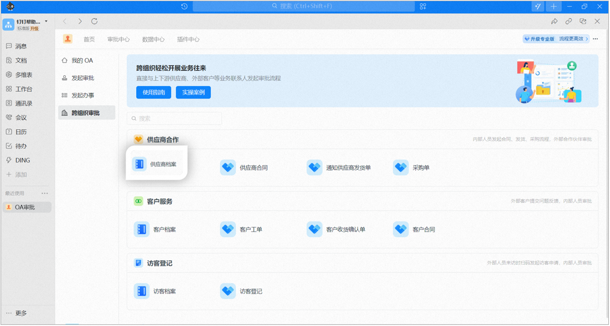Image resolution: width=610 pixels, height=326 pixels.
Task: Click 升级 label under organization name
Action: click(35, 29)
